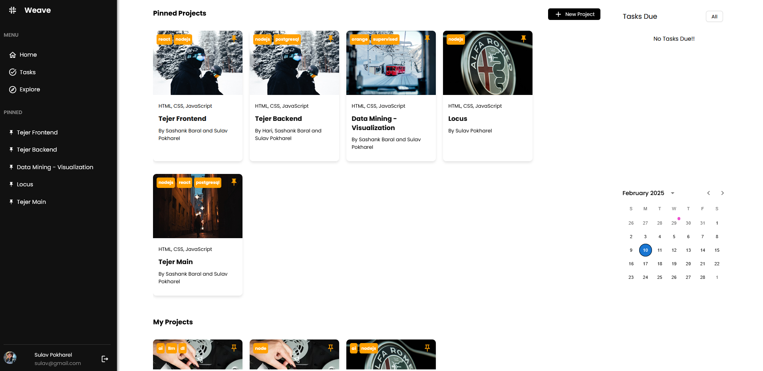Click the Explore compass icon
This screenshot has height=371, width=763.
click(13, 90)
